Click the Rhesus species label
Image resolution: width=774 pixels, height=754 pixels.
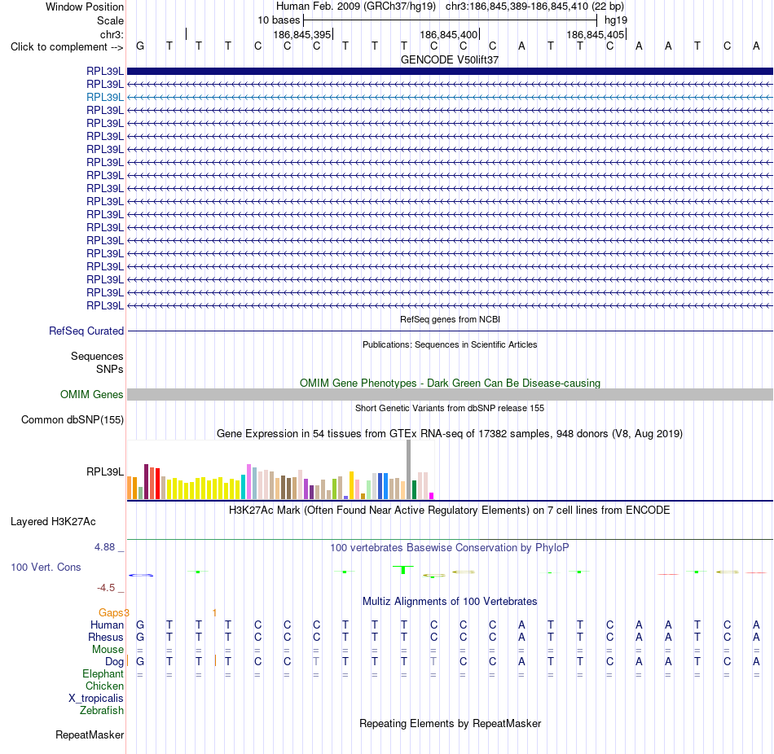point(106,638)
